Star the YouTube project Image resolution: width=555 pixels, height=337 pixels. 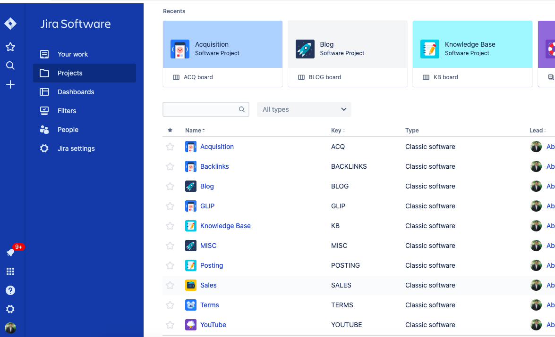tap(170, 325)
